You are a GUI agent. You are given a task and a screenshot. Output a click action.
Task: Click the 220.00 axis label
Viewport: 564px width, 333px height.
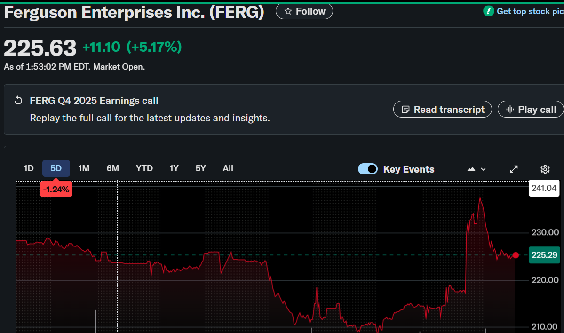(x=545, y=280)
